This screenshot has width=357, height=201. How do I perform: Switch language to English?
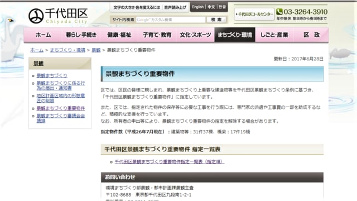[x=197, y=7]
